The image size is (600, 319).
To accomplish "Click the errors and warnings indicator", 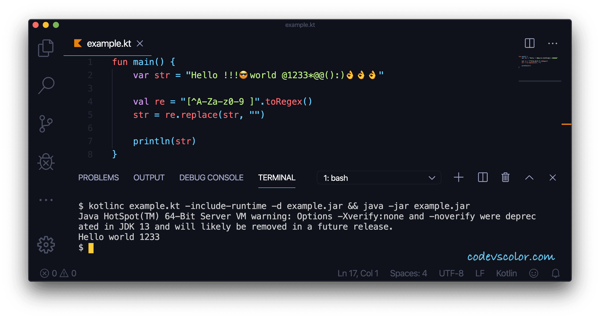I will point(58,273).
